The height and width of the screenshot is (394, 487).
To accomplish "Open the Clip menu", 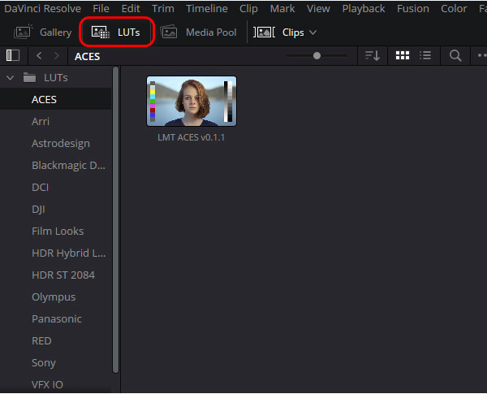I will (x=248, y=9).
